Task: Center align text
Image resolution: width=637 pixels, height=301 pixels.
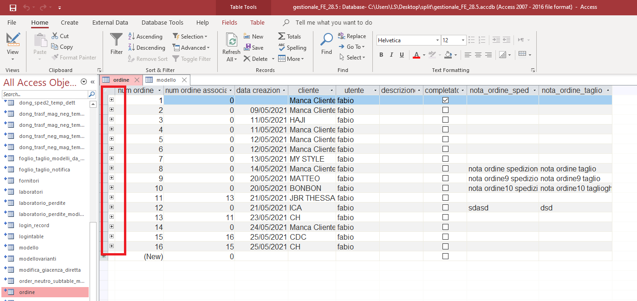Action: coord(478,55)
